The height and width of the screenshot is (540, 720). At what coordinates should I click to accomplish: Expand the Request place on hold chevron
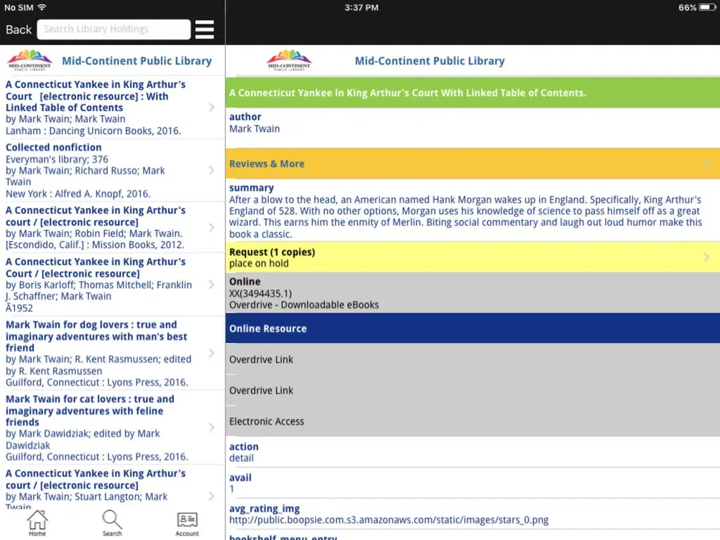pyautogui.click(x=707, y=257)
